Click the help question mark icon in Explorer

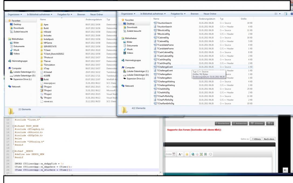pyautogui.click(x=291, y=14)
